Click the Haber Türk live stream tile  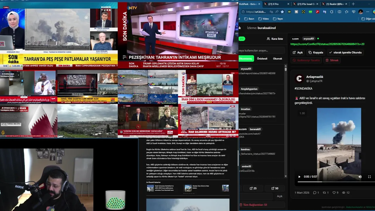point(59,36)
